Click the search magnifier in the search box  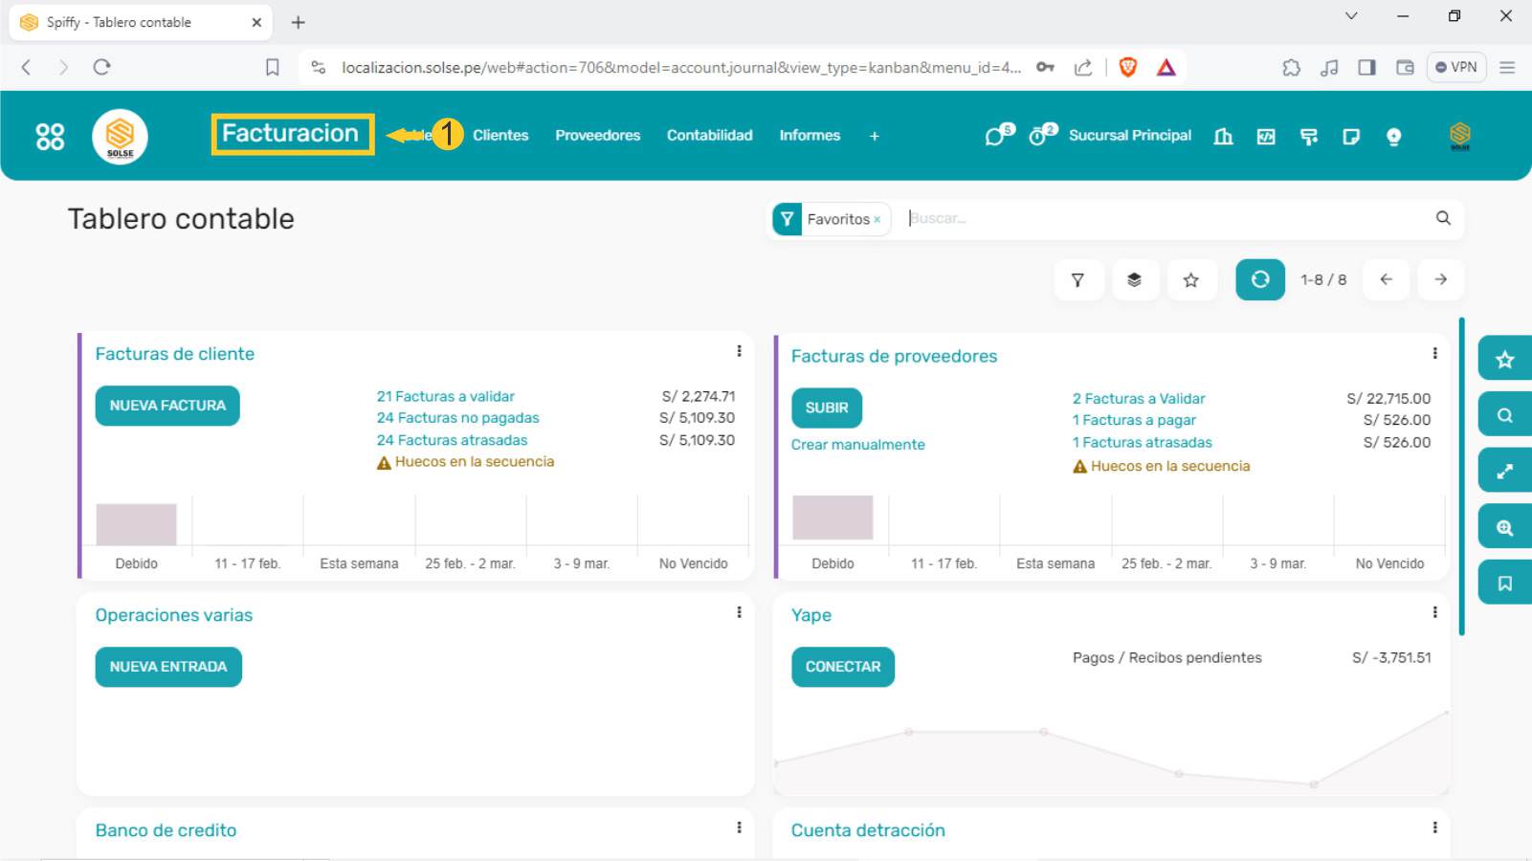(1443, 218)
